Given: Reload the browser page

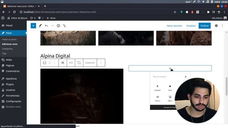Looking at the screenshot, I should (x=14, y=12).
